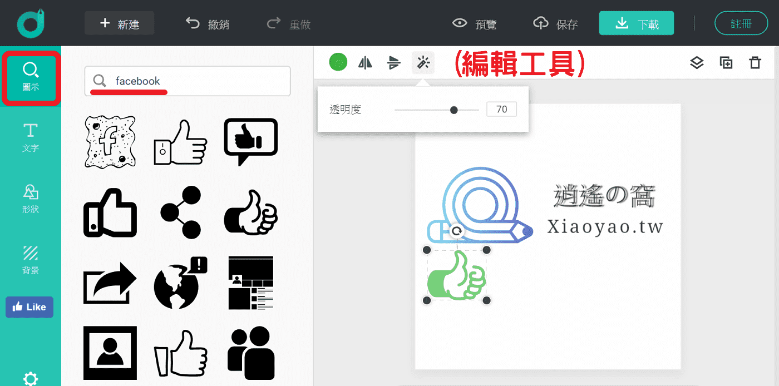This screenshot has width=779, height=386.
Task: Click the green 下載 download button
Action: (x=637, y=23)
